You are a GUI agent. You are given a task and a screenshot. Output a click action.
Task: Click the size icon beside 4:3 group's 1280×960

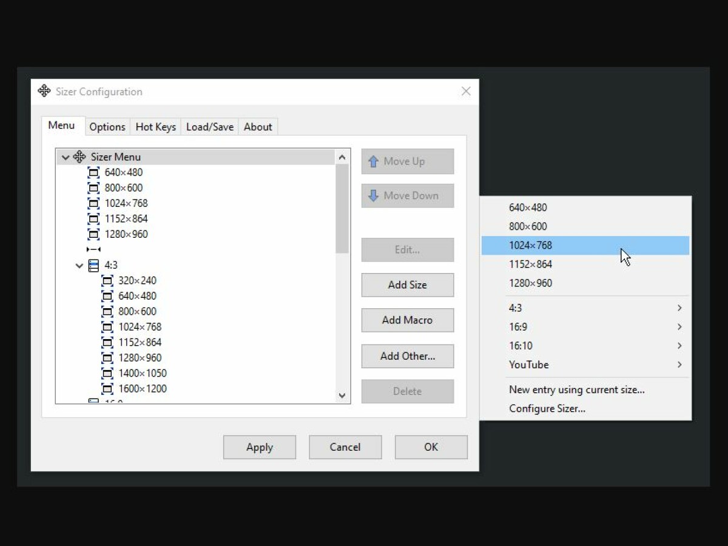click(x=107, y=358)
